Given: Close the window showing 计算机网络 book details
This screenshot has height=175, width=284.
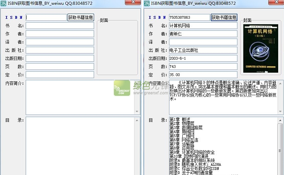Looking at the screenshot, I should pyautogui.click(x=275, y=3).
